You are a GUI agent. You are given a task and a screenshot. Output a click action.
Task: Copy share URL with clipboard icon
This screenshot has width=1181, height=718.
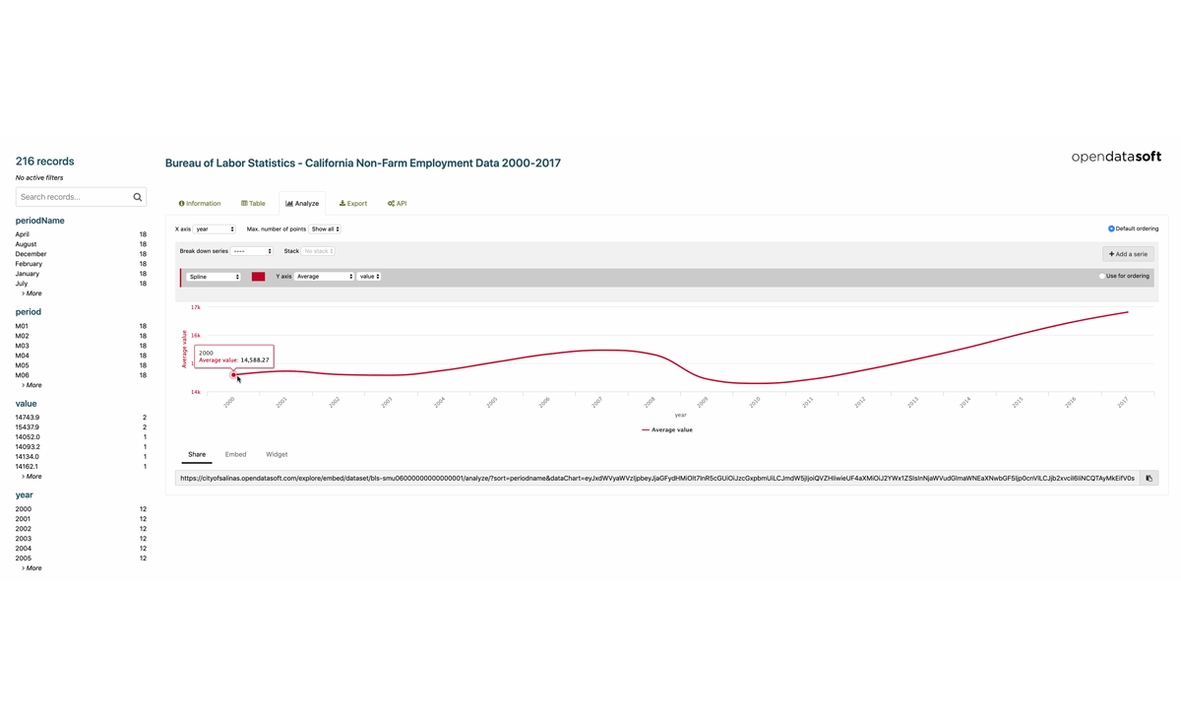coord(1149,479)
